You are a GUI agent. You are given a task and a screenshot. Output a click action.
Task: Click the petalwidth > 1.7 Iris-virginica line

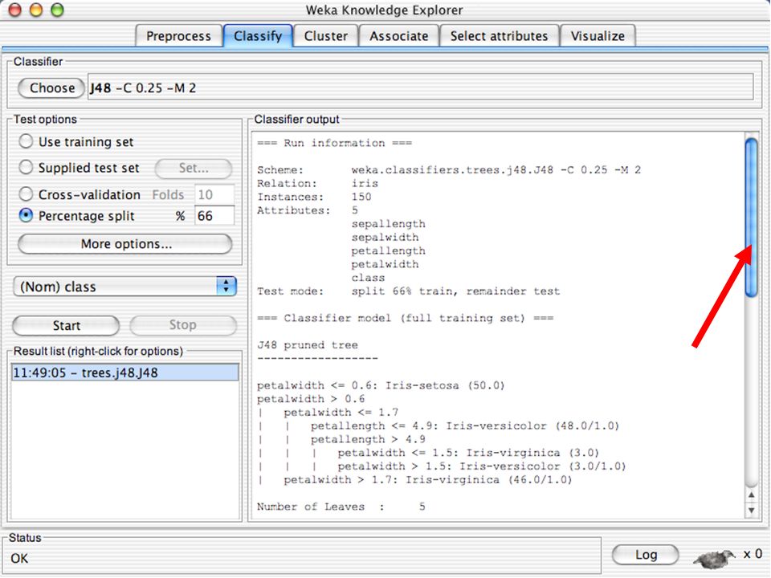pos(428,480)
